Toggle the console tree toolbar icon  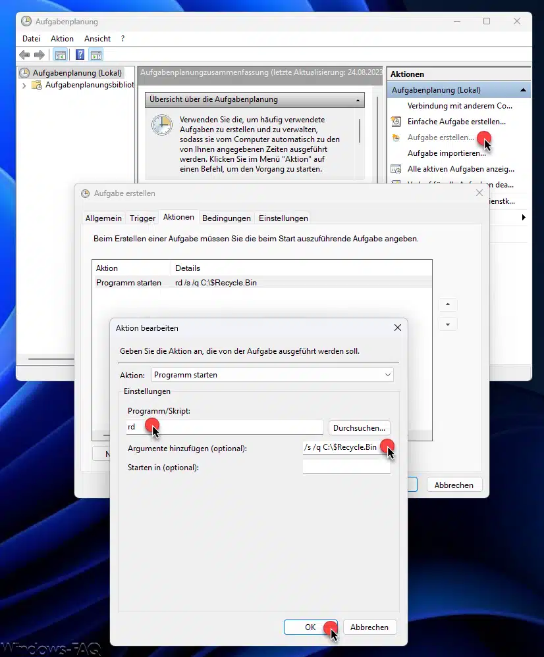61,55
